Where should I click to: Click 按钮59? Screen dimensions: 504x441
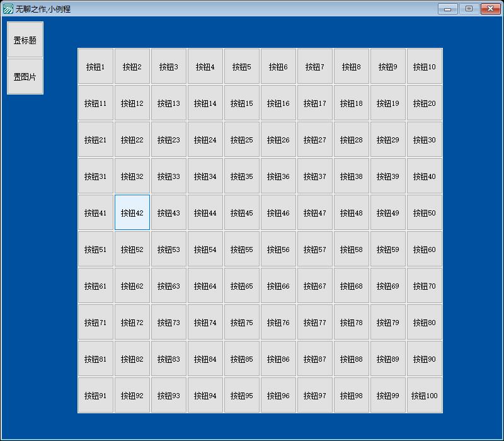click(x=388, y=249)
